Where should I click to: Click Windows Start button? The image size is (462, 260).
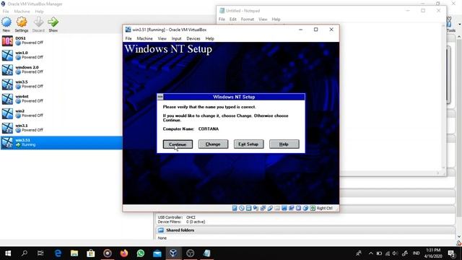click(8, 253)
